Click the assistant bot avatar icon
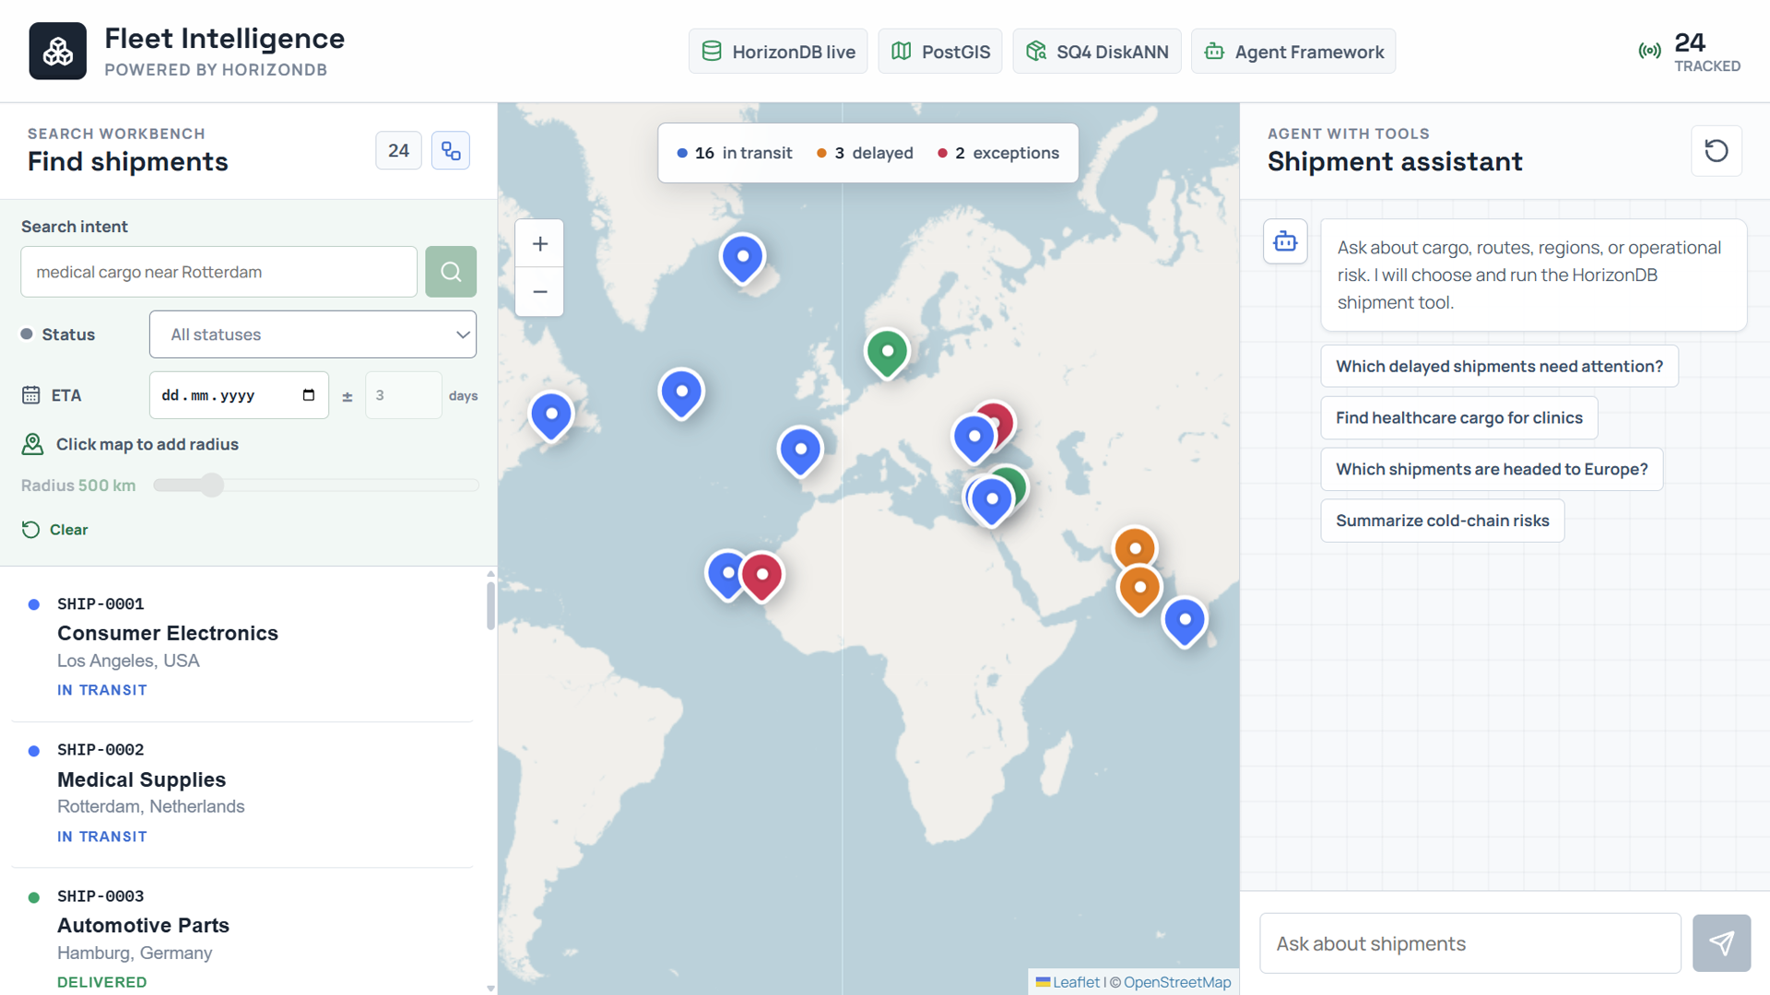Image resolution: width=1770 pixels, height=995 pixels. 1285,242
